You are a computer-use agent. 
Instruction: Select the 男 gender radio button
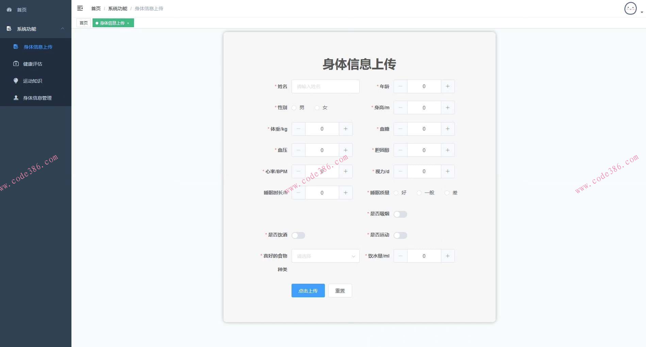(294, 108)
